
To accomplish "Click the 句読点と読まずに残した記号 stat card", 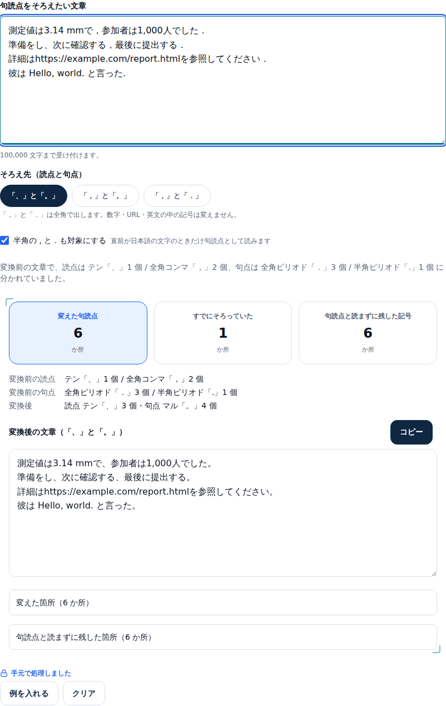I will coord(368,333).
